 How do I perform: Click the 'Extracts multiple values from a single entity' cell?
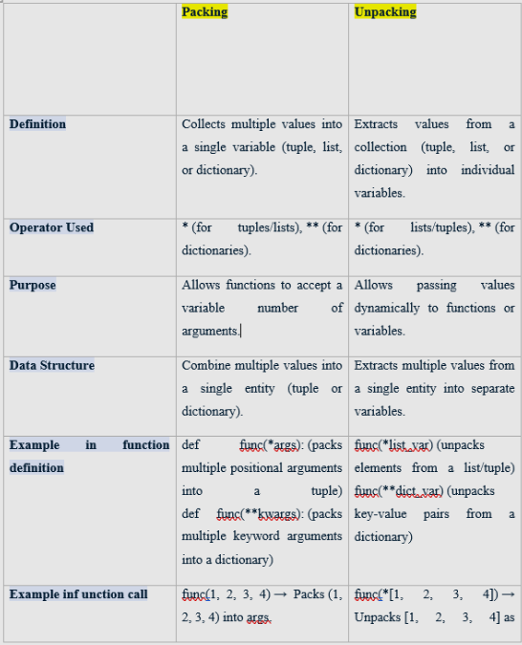(x=434, y=388)
